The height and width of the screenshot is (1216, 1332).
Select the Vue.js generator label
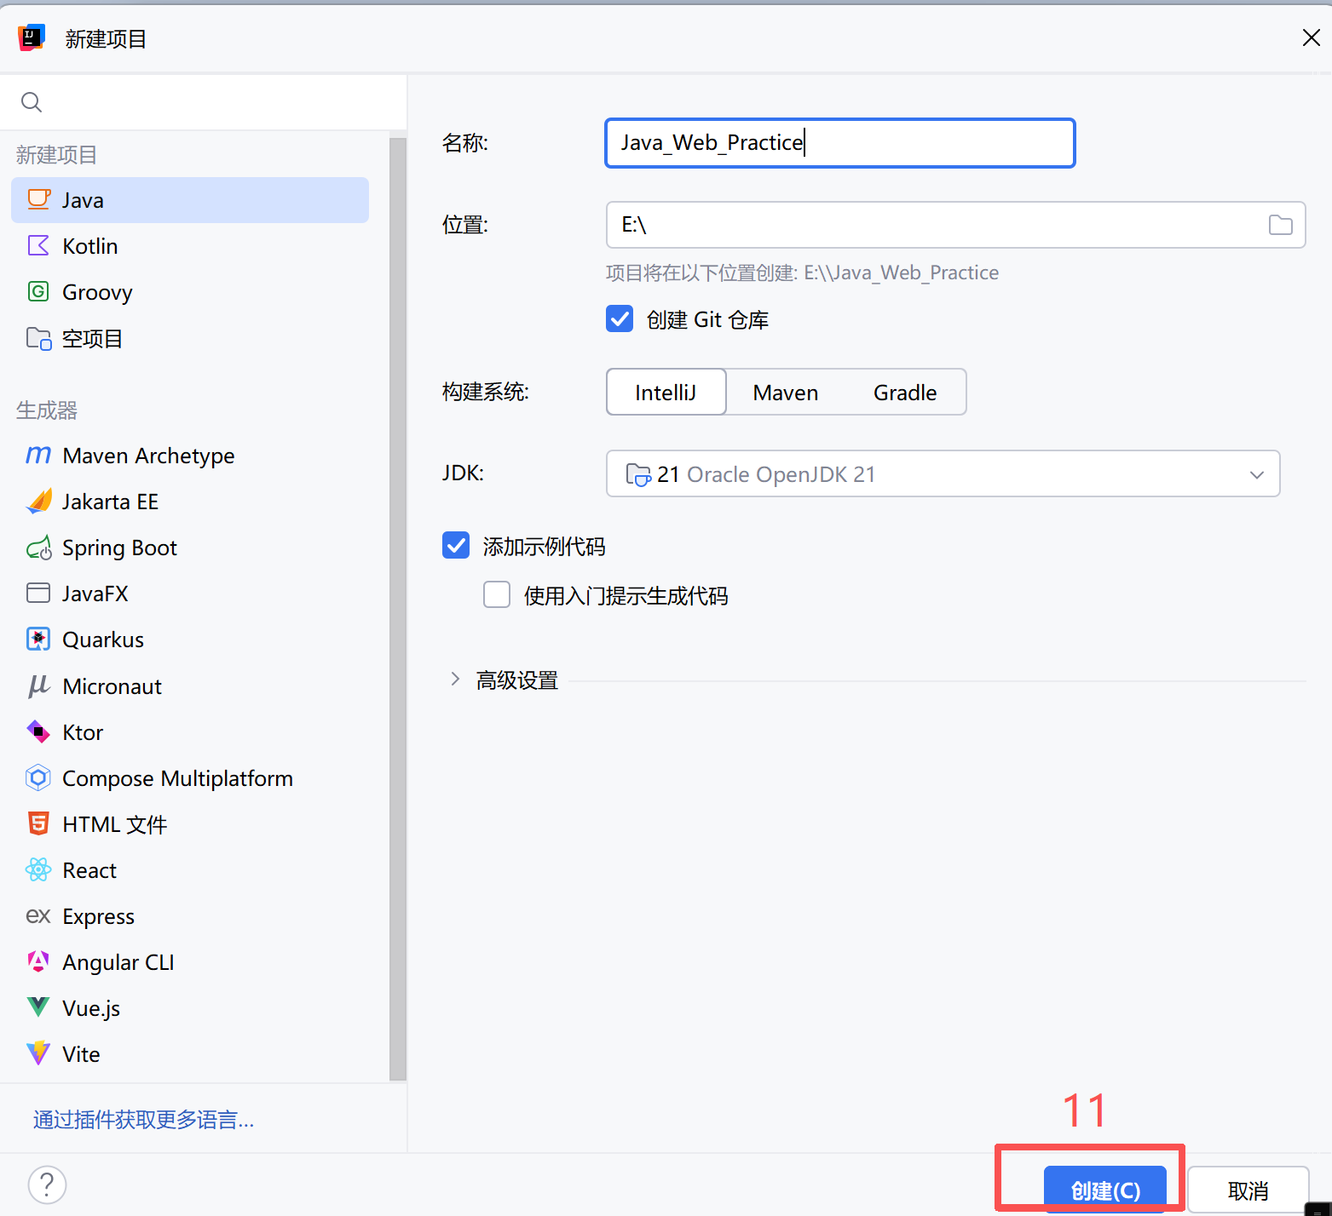coord(91,1008)
